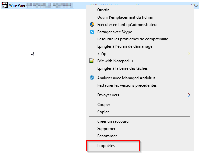Click the administrator shield icon
199x153 pixels.
click(x=92, y=25)
